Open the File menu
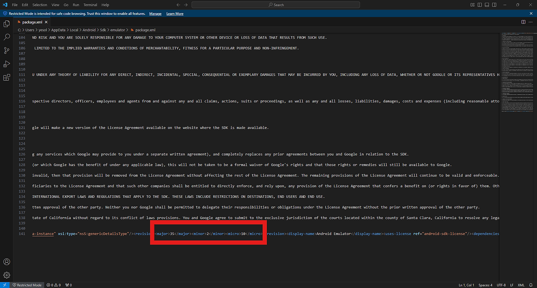 15,5
